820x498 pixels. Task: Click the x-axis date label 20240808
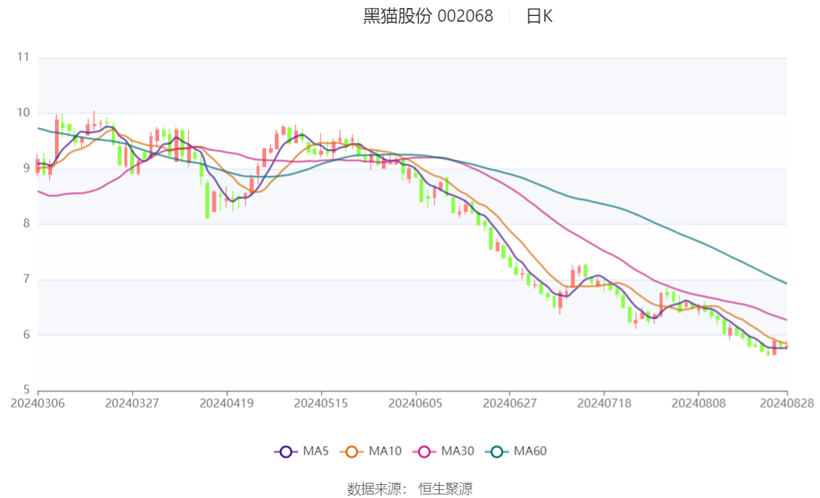coord(699,403)
